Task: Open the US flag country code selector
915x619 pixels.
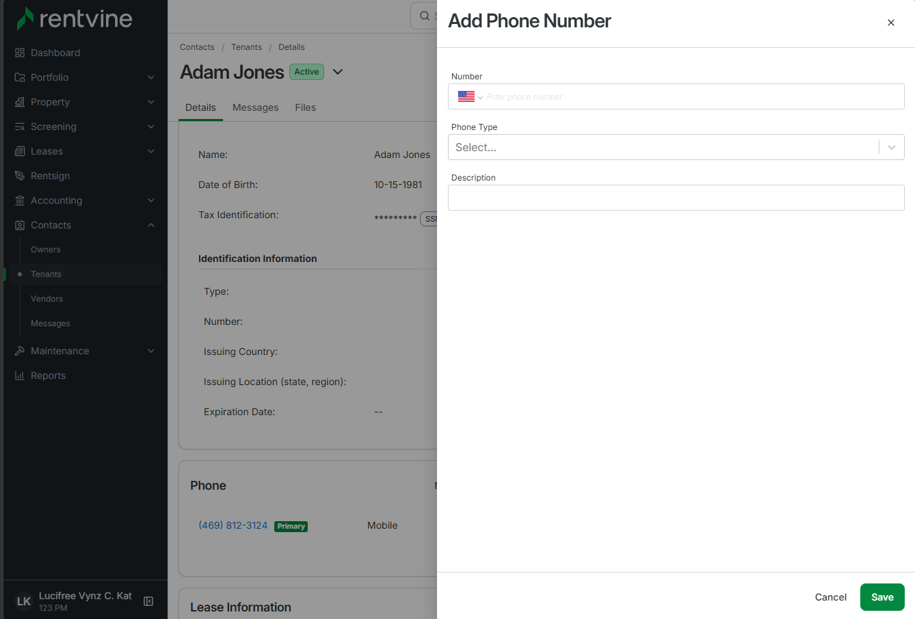Action: coord(470,97)
